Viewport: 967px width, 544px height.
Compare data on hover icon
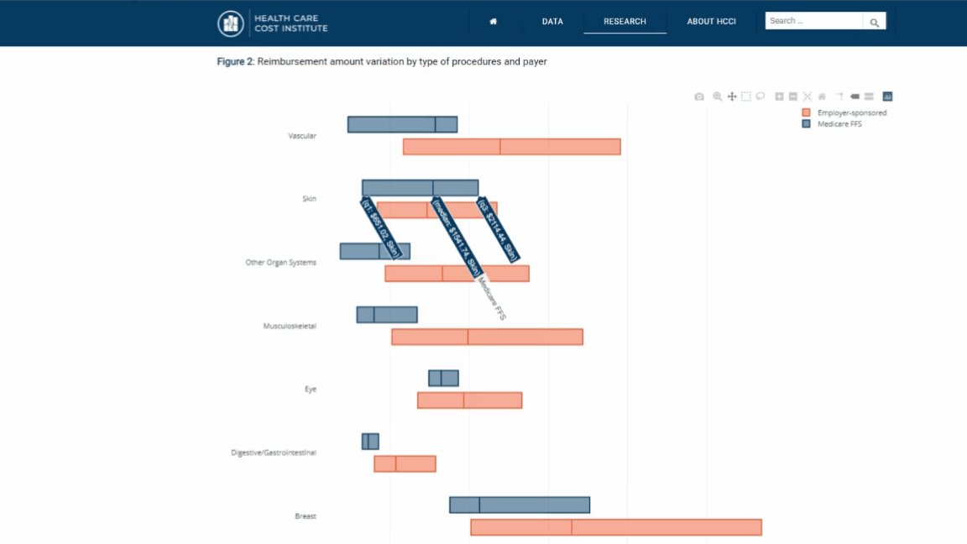(x=869, y=97)
